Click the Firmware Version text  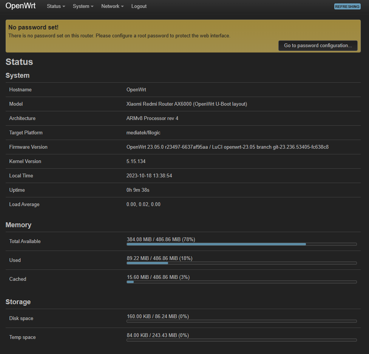pyautogui.click(x=227, y=147)
